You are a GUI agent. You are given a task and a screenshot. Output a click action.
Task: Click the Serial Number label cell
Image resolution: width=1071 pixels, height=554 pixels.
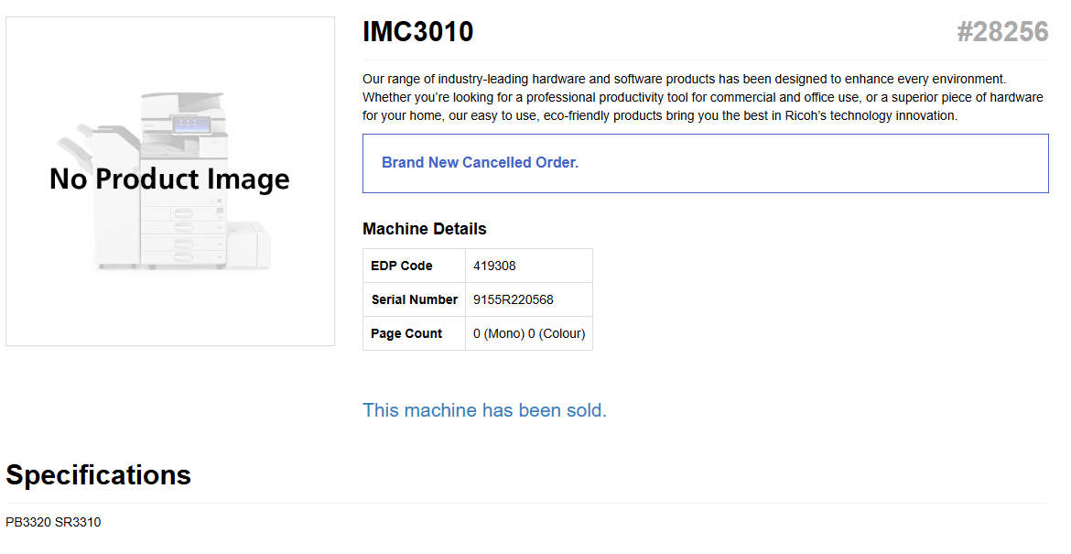[414, 299]
